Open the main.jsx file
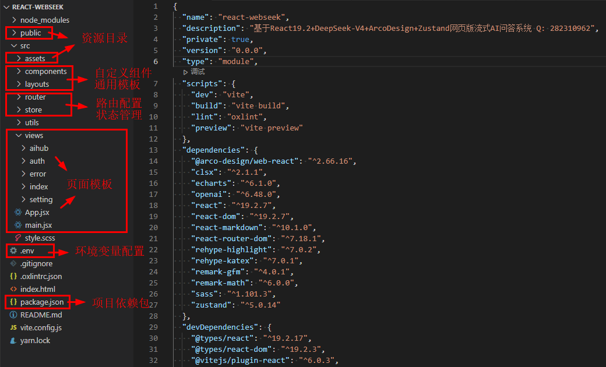The width and height of the screenshot is (606, 367). (38, 225)
